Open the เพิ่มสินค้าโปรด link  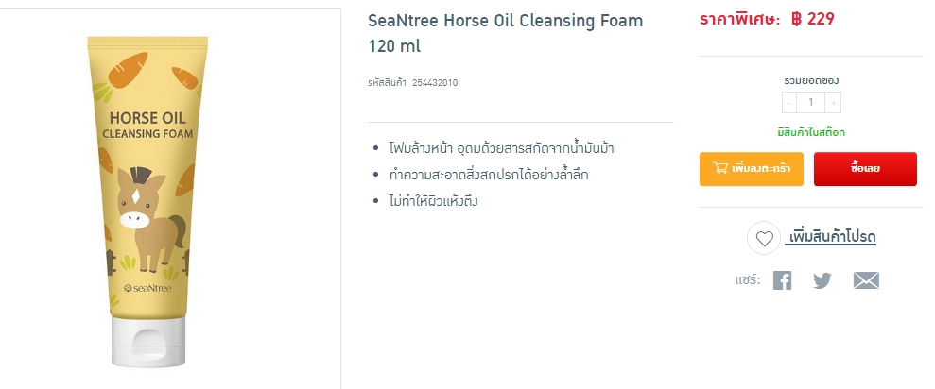click(x=831, y=237)
